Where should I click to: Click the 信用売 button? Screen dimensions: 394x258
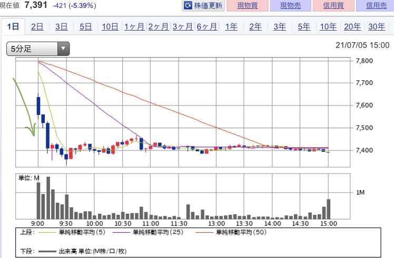coord(376,5)
